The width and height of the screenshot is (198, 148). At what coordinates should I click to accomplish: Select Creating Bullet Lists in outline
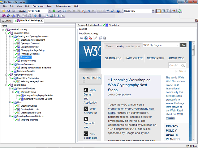(30, 109)
